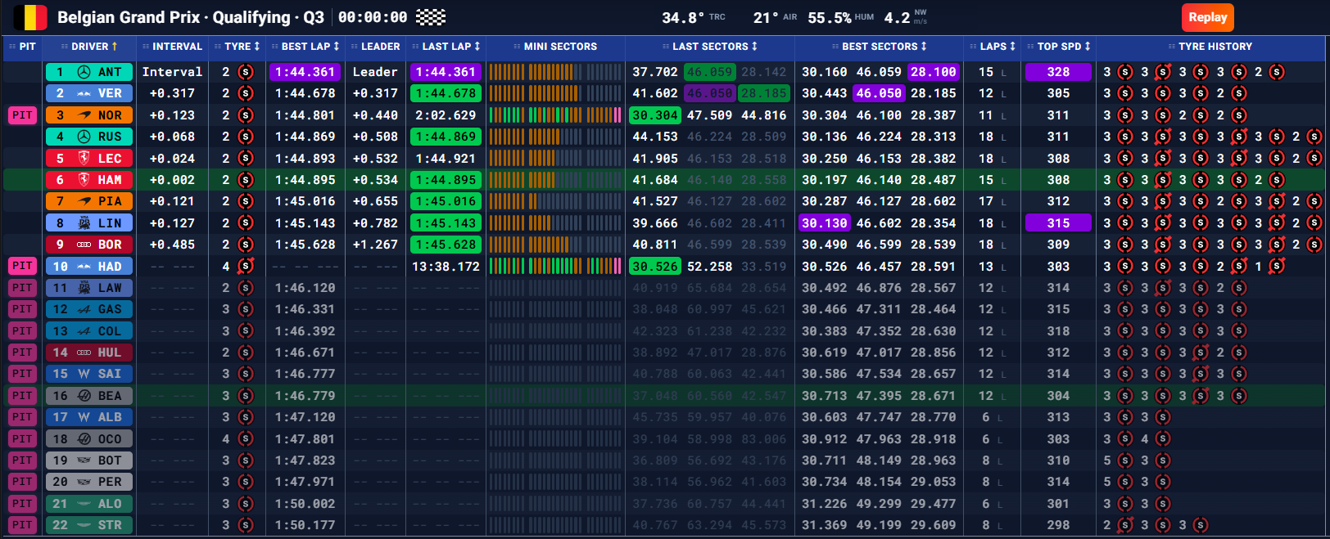The width and height of the screenshot is (1330, 539).
Task: Click the Williams logo beside SAI
Action: tap(84, 374)
